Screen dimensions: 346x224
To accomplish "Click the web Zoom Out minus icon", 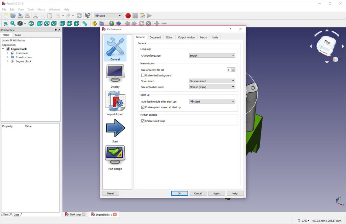I will pyautogui.click(x=164, y=23).
